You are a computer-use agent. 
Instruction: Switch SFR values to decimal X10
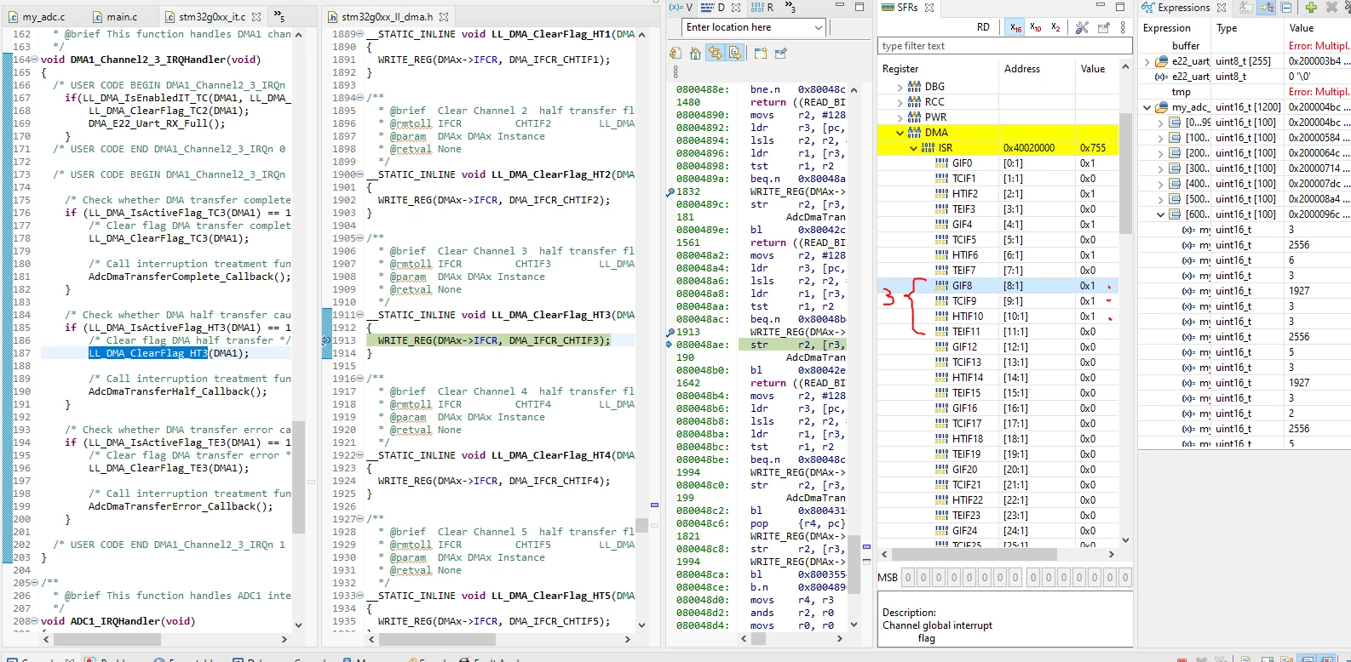coord(1035,27)
